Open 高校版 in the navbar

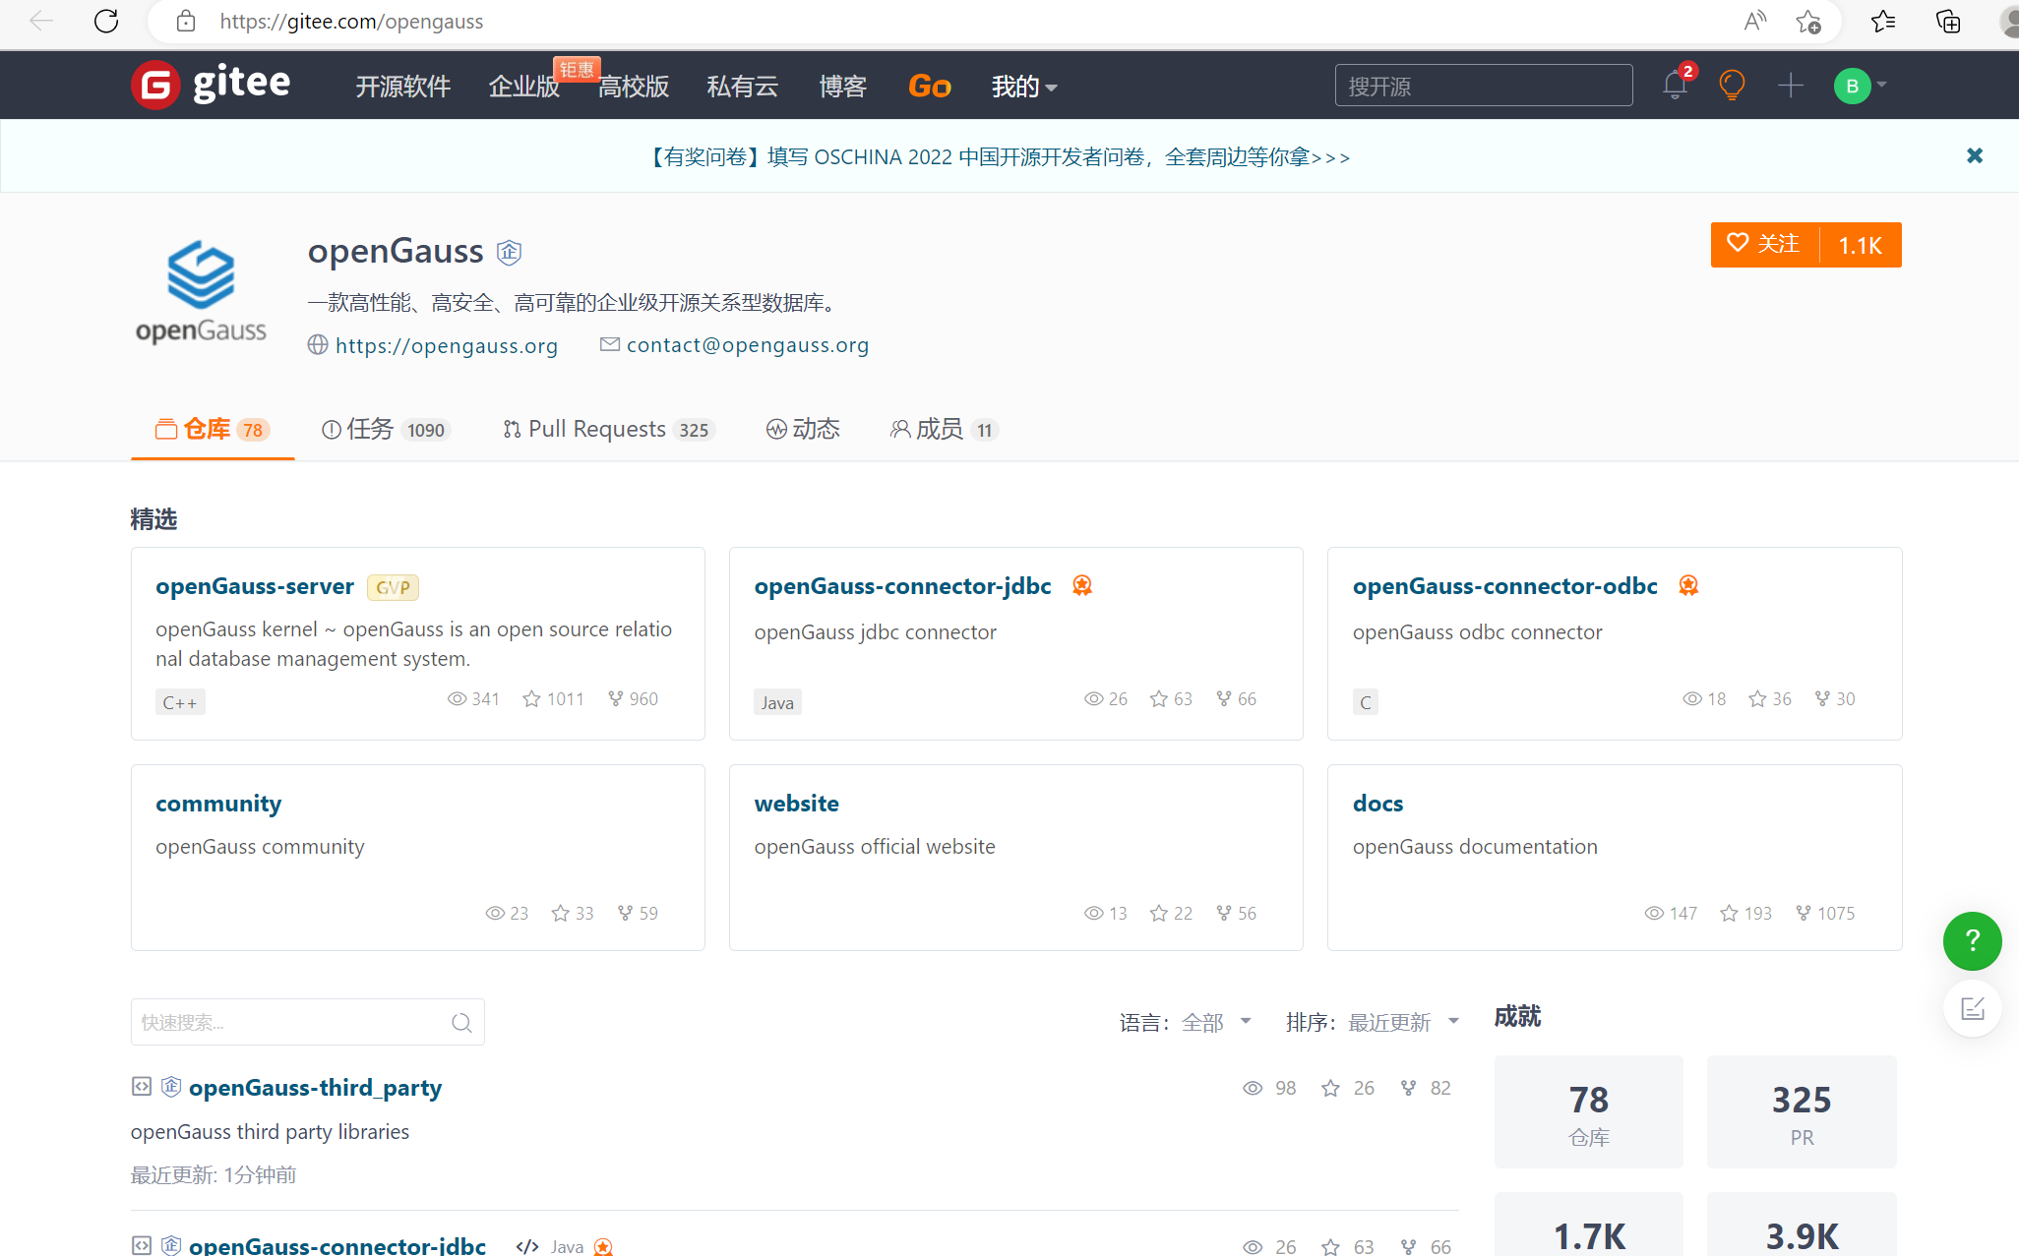click(x=634, y=87)
